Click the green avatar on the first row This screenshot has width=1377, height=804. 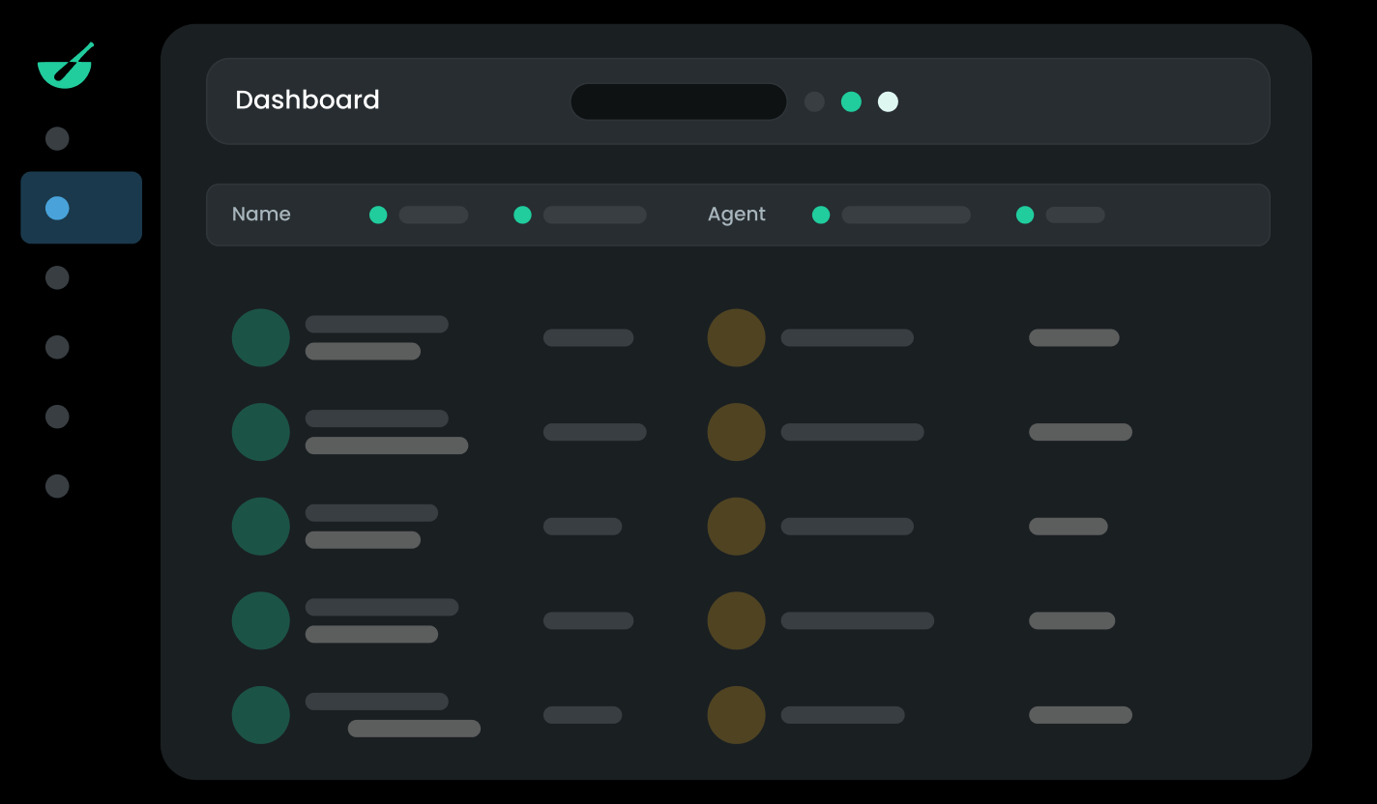click(260, 337)
